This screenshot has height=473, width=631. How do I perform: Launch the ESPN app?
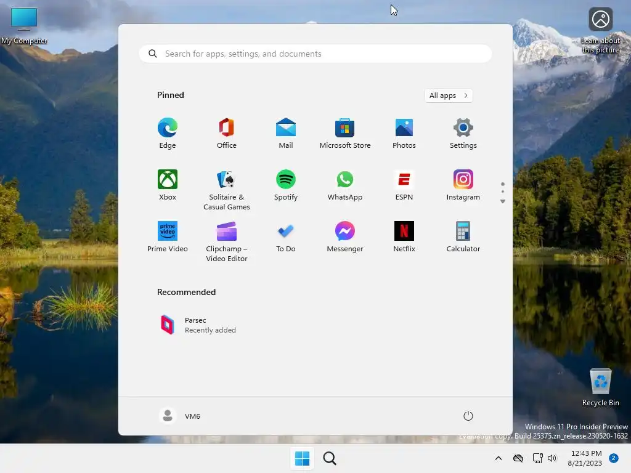click(x=404, y=185)
